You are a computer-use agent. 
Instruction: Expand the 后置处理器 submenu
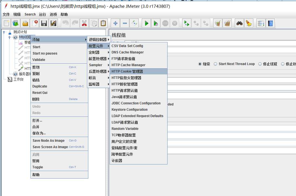[x=99, y=71]
